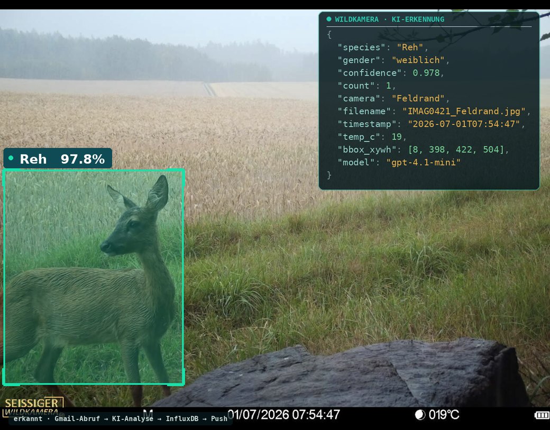Click the battery level icon

[x=542, y=415]
